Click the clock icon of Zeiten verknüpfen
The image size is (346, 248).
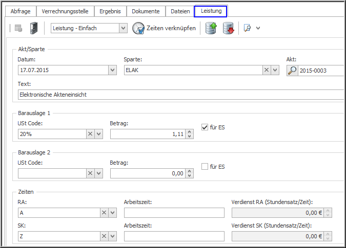coord(138,28)
